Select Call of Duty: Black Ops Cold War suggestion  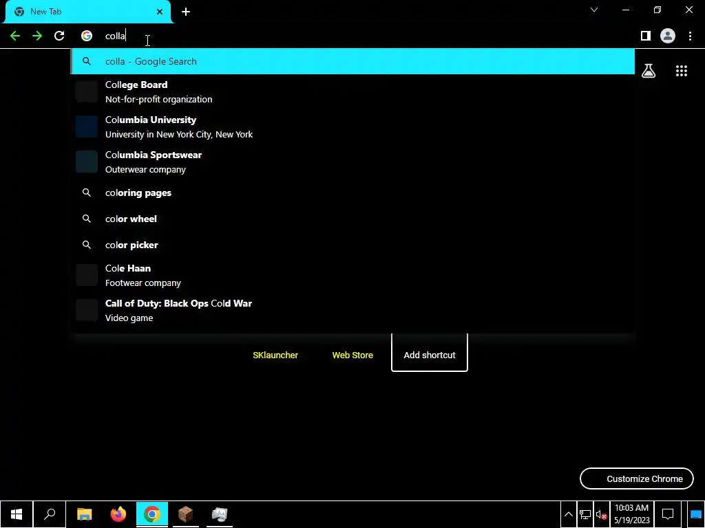pos(353,310)
